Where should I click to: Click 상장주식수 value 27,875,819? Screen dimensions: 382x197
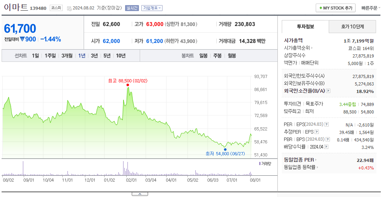point(363,56)
